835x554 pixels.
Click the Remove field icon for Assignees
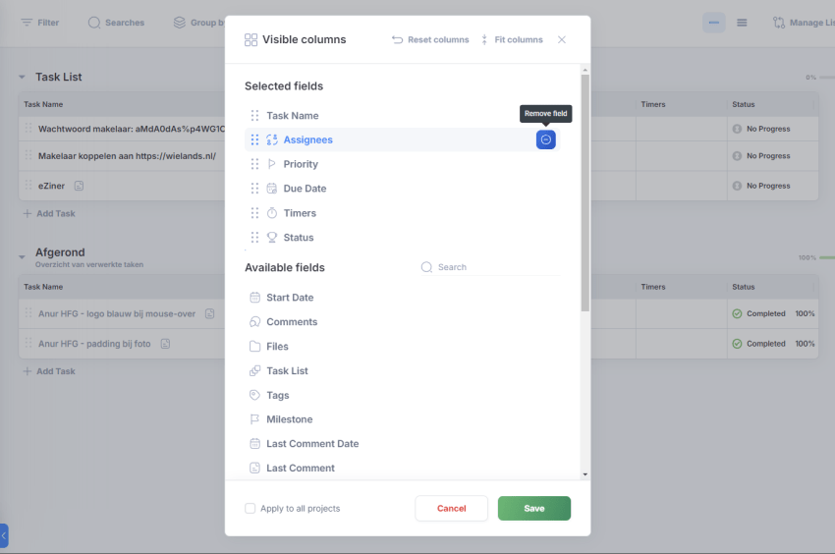546,139
